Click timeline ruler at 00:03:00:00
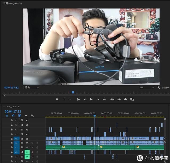The height and width of the screenshot is (163, 170). 73,113
